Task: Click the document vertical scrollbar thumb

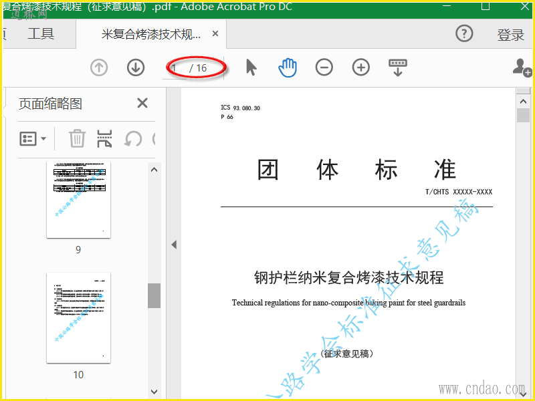Action: [523, 115]
